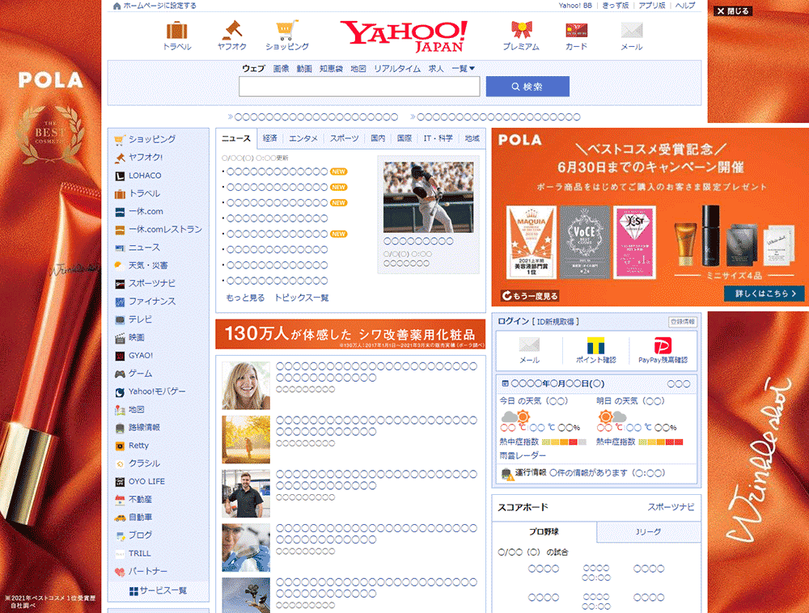Click the PayPay balance check icon

pyautogui.click(x=663, y=345)
